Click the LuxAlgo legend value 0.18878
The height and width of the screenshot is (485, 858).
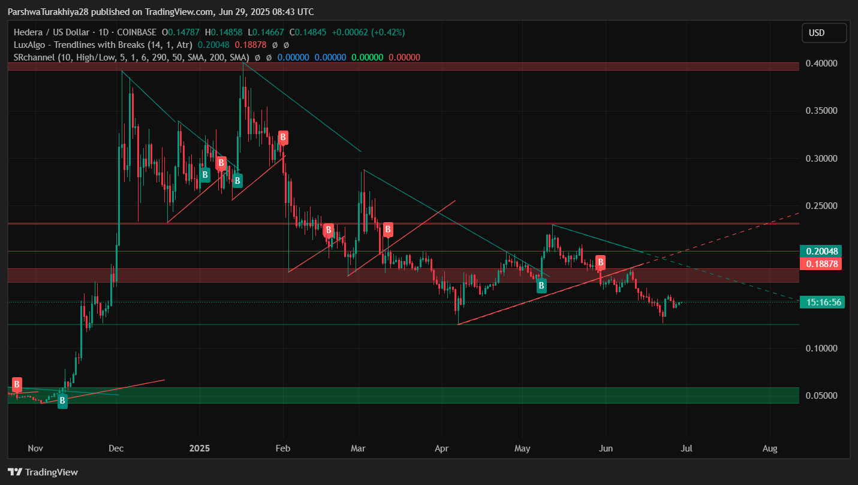pyautogui.click(x=250, y=45)
